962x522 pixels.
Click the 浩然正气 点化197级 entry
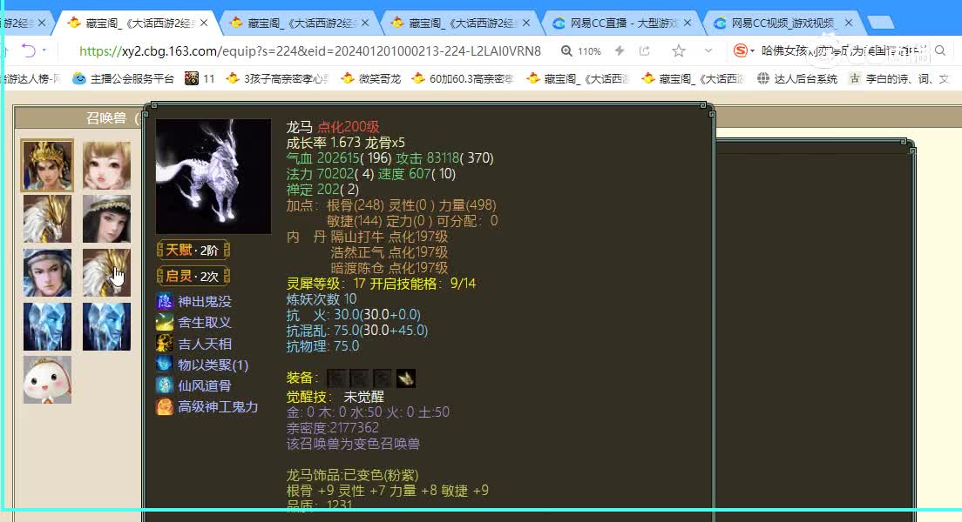click(389, 251)
